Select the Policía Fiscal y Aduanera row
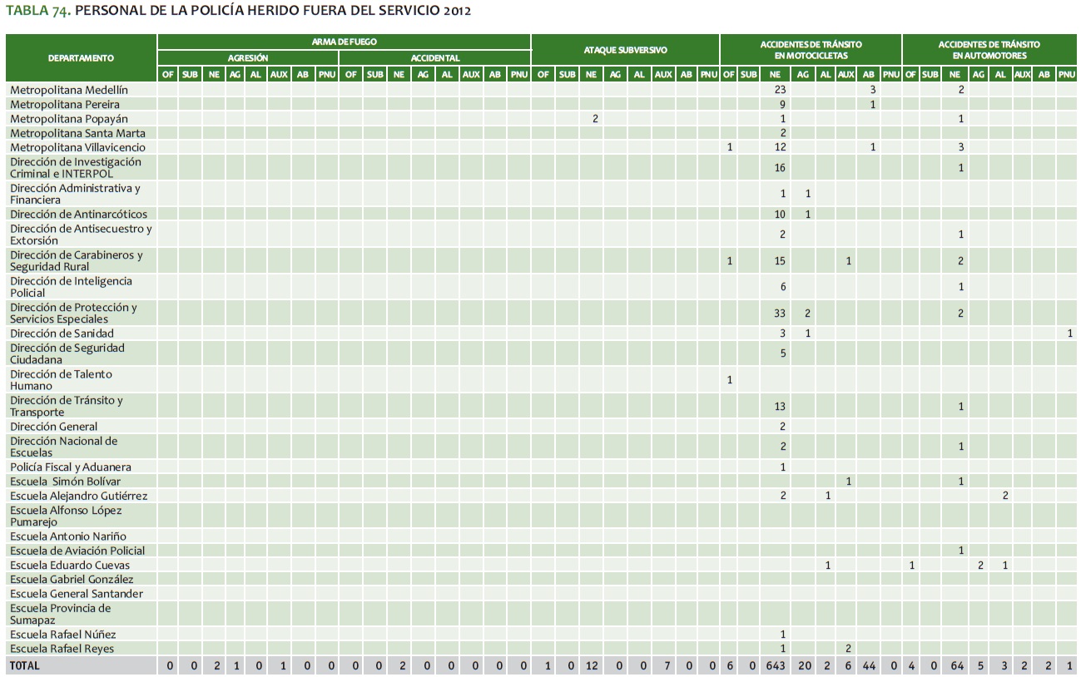 click(71, 467)
